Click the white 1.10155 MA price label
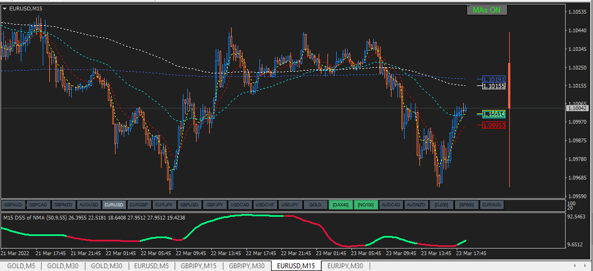This screenshot has height=271, width=593. coord(494,86)
